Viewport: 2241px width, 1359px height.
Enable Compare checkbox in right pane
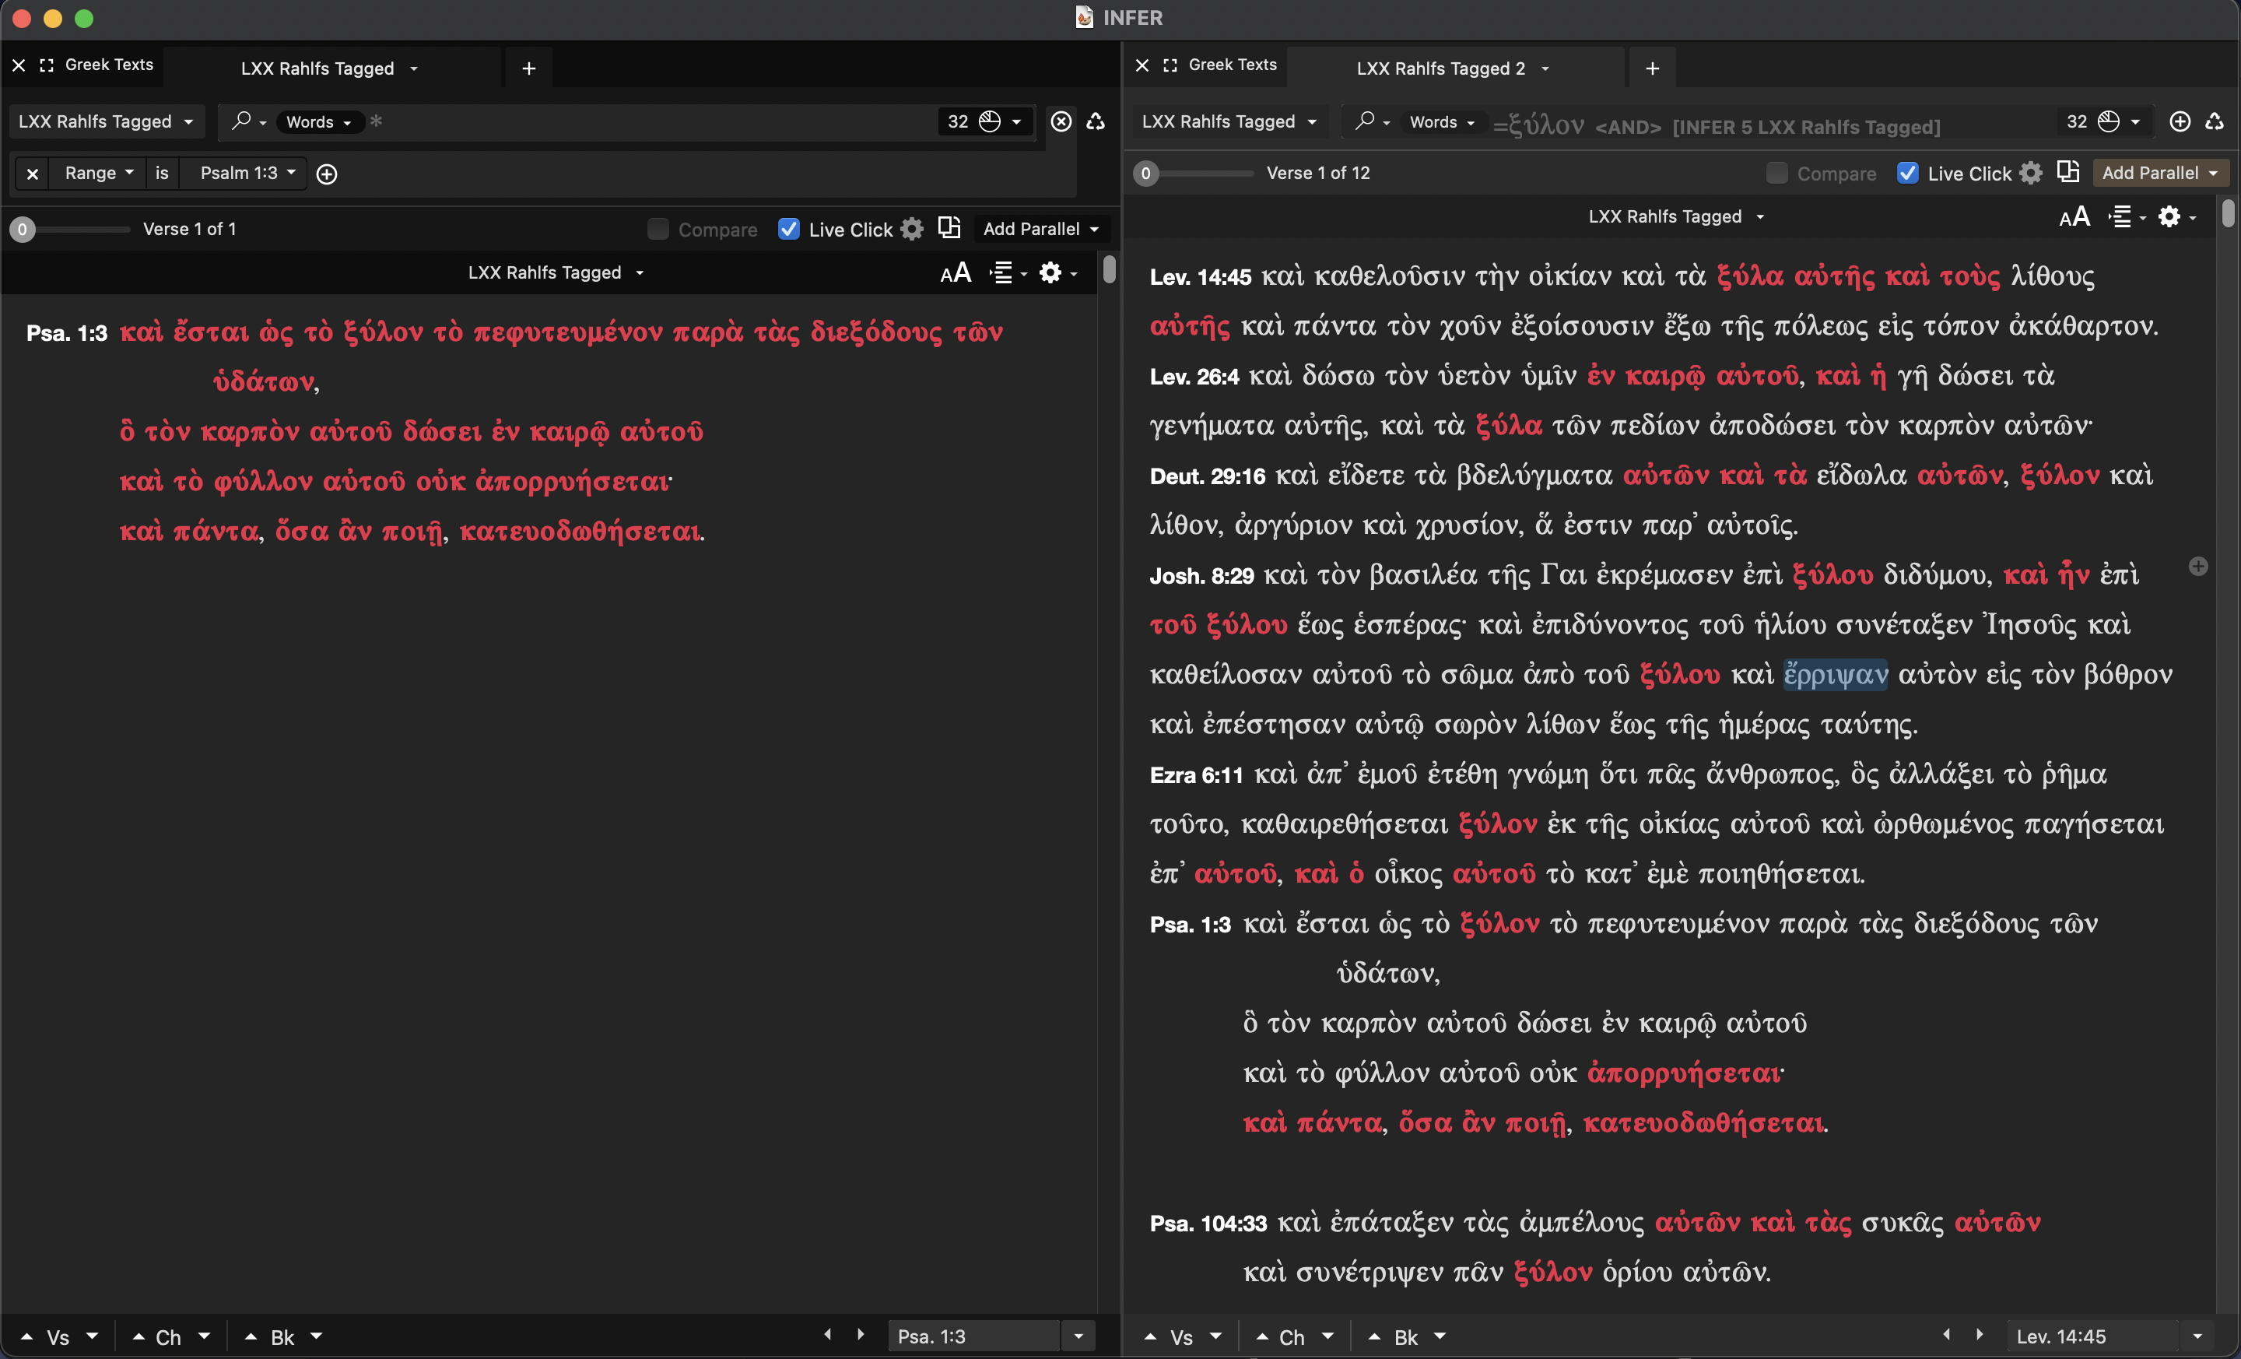point(1776,173)
